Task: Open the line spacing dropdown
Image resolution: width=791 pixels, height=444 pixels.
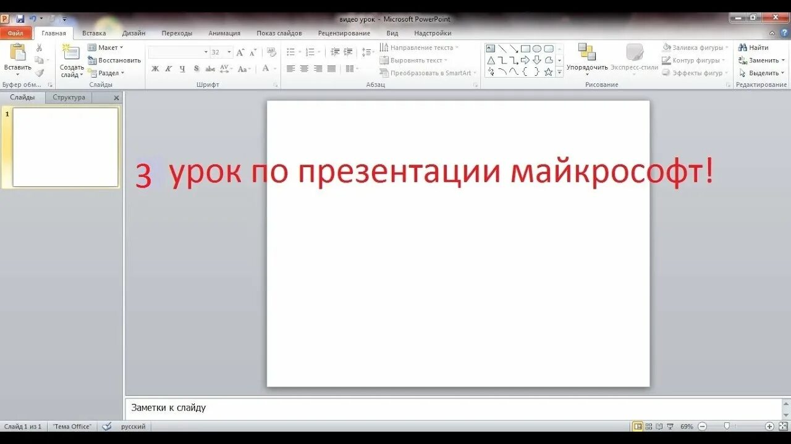Action: click(x=368, y=52)
